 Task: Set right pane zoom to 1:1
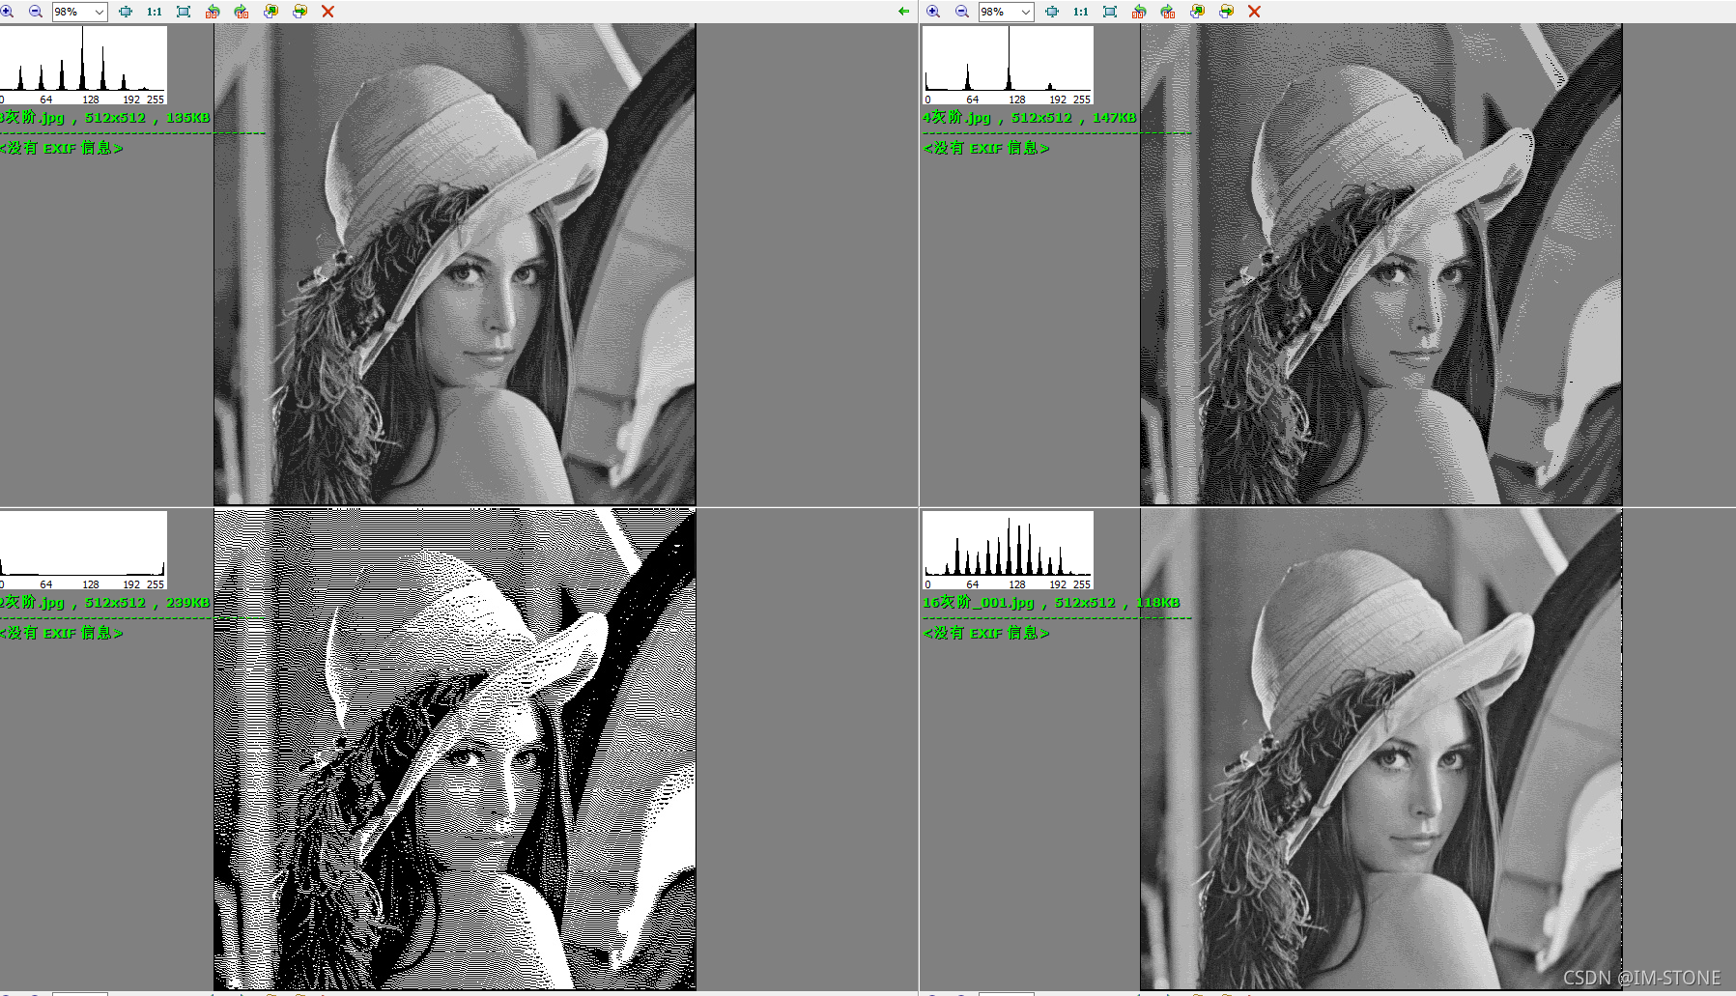pos(1081,12)
